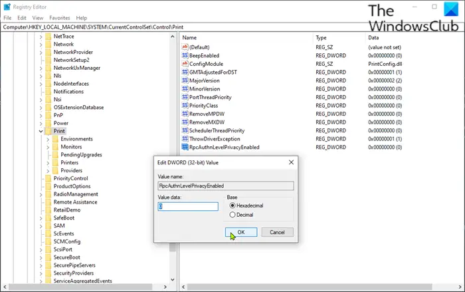
Task: Collapse the Print key in tree
Action: pos(40,131)
